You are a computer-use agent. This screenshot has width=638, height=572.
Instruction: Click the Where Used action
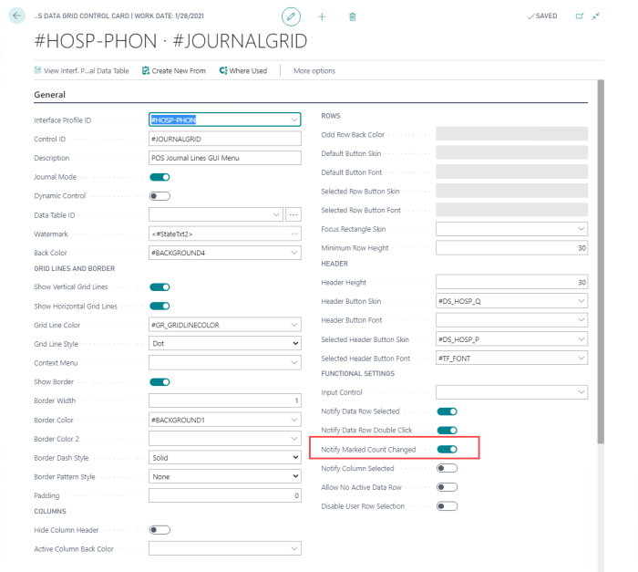tap(243, 71)
